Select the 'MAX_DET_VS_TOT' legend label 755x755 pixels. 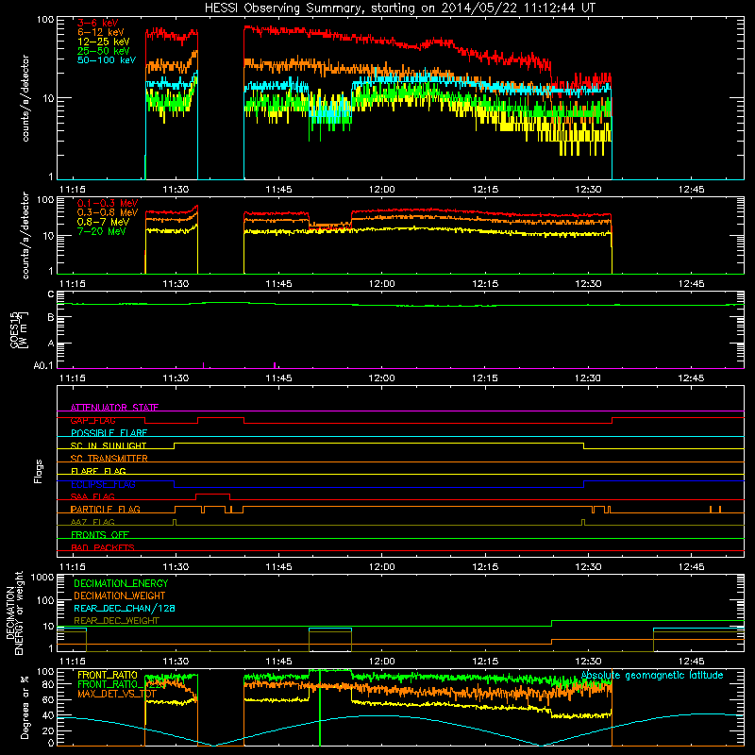(116, 694)
